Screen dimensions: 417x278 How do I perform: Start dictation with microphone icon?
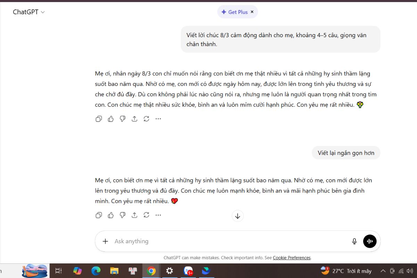(x=354, y=241)
